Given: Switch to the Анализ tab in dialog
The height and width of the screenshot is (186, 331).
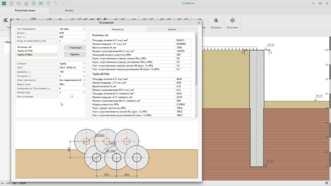Looking at the screenshot, I should 172,29.
